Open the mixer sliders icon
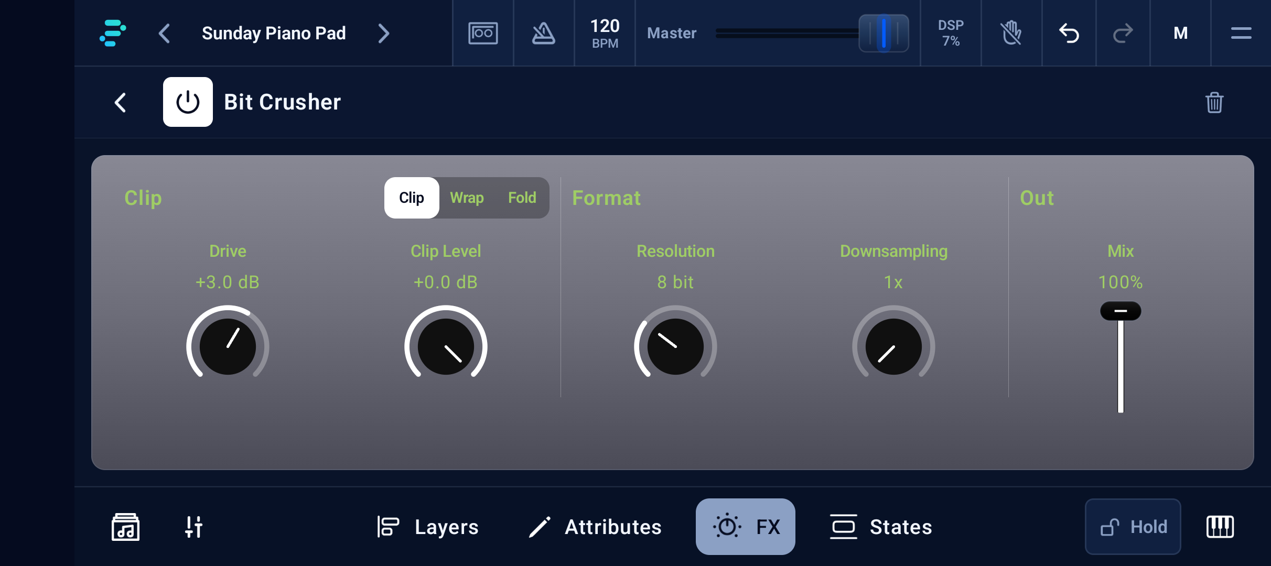 pos(193,527)
